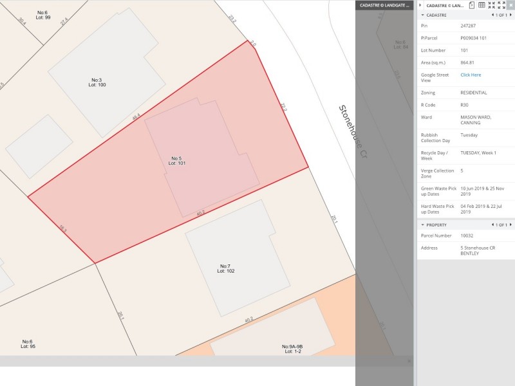515x386 pixels.
Task: Close the cadastre results panel
Action: pyautogui.click(x=510, y=5)
